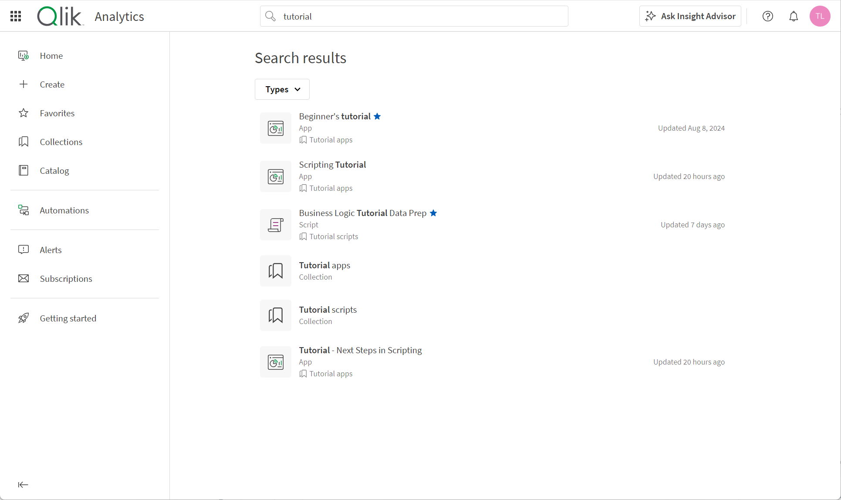The width and height of the screenshot is (841, 500).
Task: Navigate to Getting Started section
Action: pos(68,318)
